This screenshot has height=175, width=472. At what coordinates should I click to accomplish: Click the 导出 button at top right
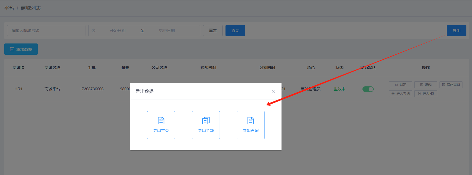[456, 31]
